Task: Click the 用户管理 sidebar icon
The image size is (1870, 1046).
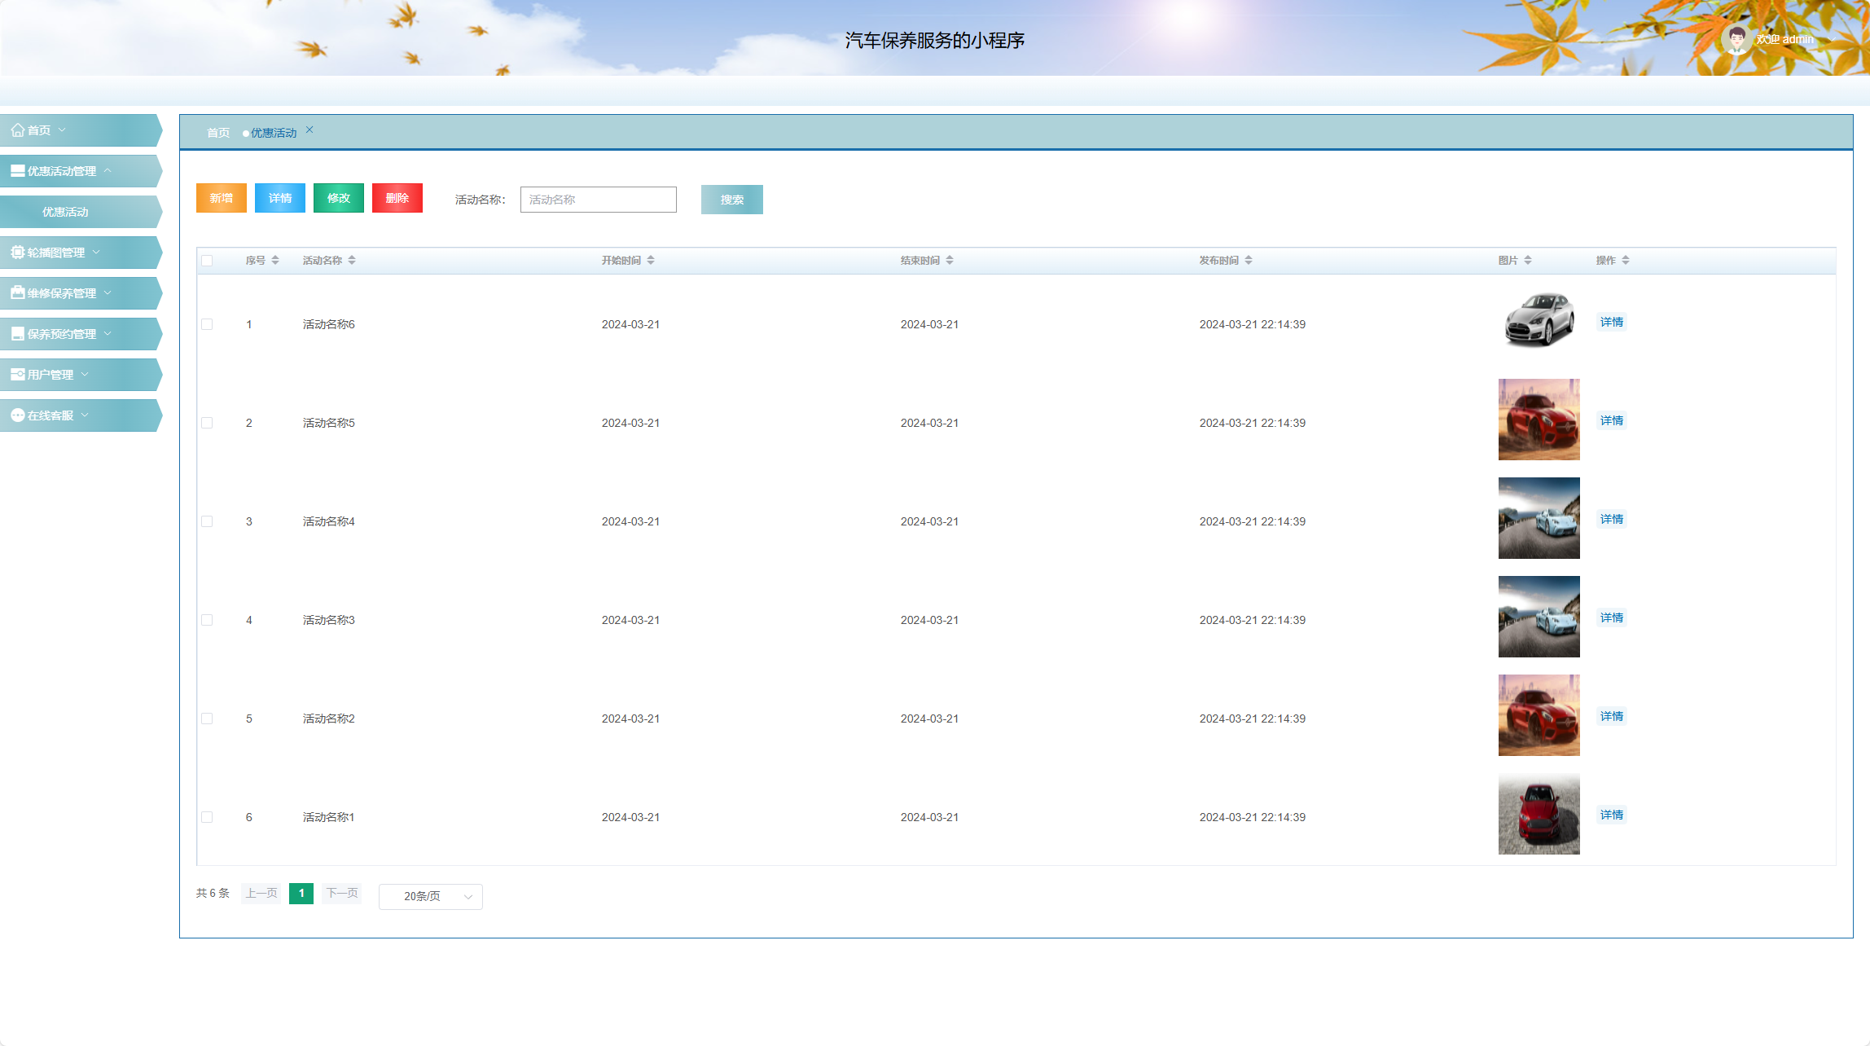Action: point(17,375)
